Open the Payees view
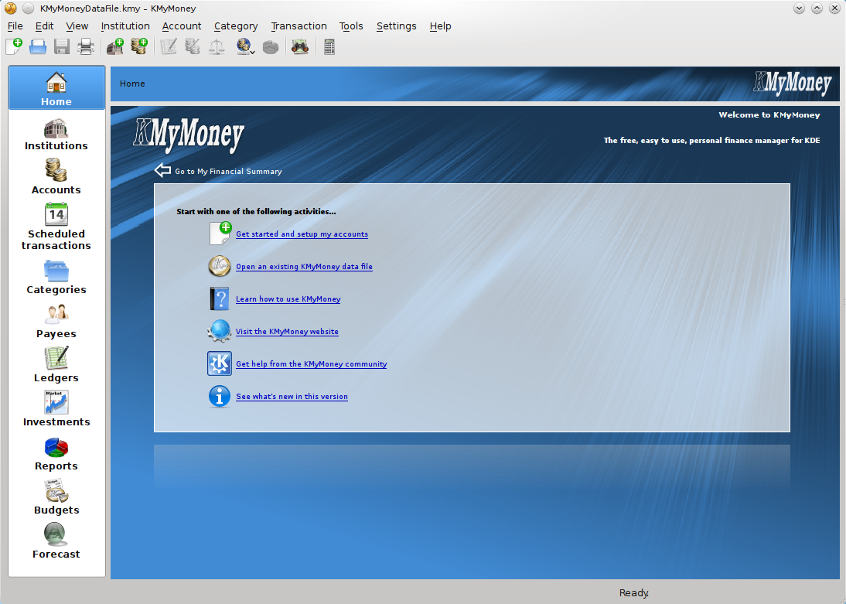 point(56,322)
